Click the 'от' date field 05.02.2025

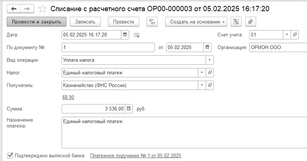pyautogui.click(x=185, y=48)
